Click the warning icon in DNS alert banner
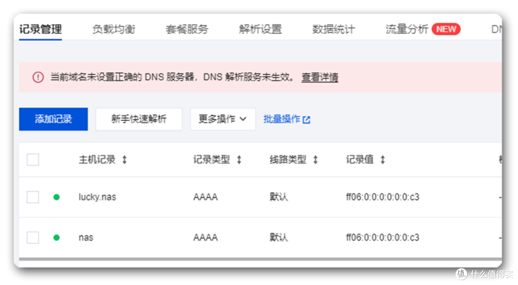 pos(38,77)
